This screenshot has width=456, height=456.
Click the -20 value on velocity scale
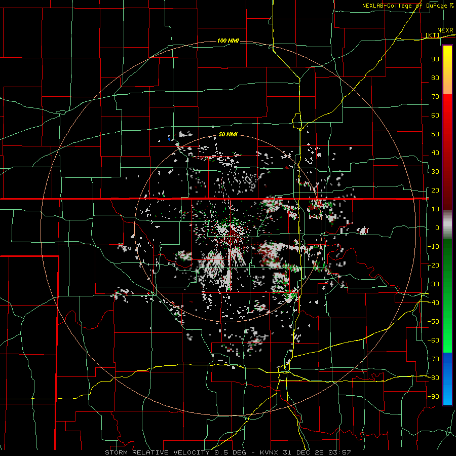[433, 265]
